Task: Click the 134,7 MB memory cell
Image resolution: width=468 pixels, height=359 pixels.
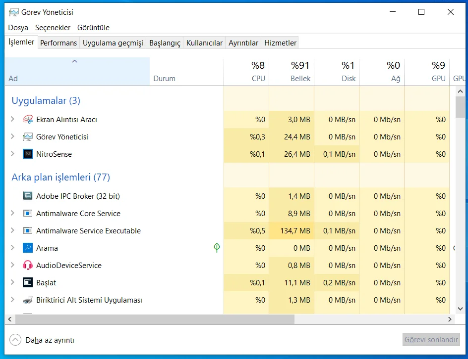Action: (x=292, y=231)
